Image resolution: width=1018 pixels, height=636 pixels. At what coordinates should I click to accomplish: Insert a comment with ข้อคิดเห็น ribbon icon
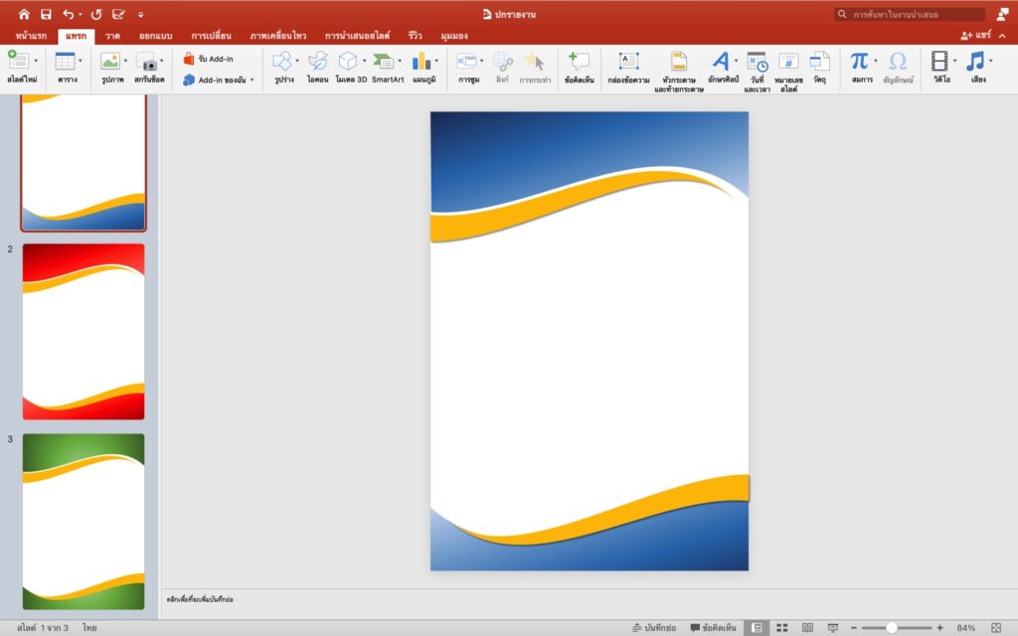click(579, 62)
